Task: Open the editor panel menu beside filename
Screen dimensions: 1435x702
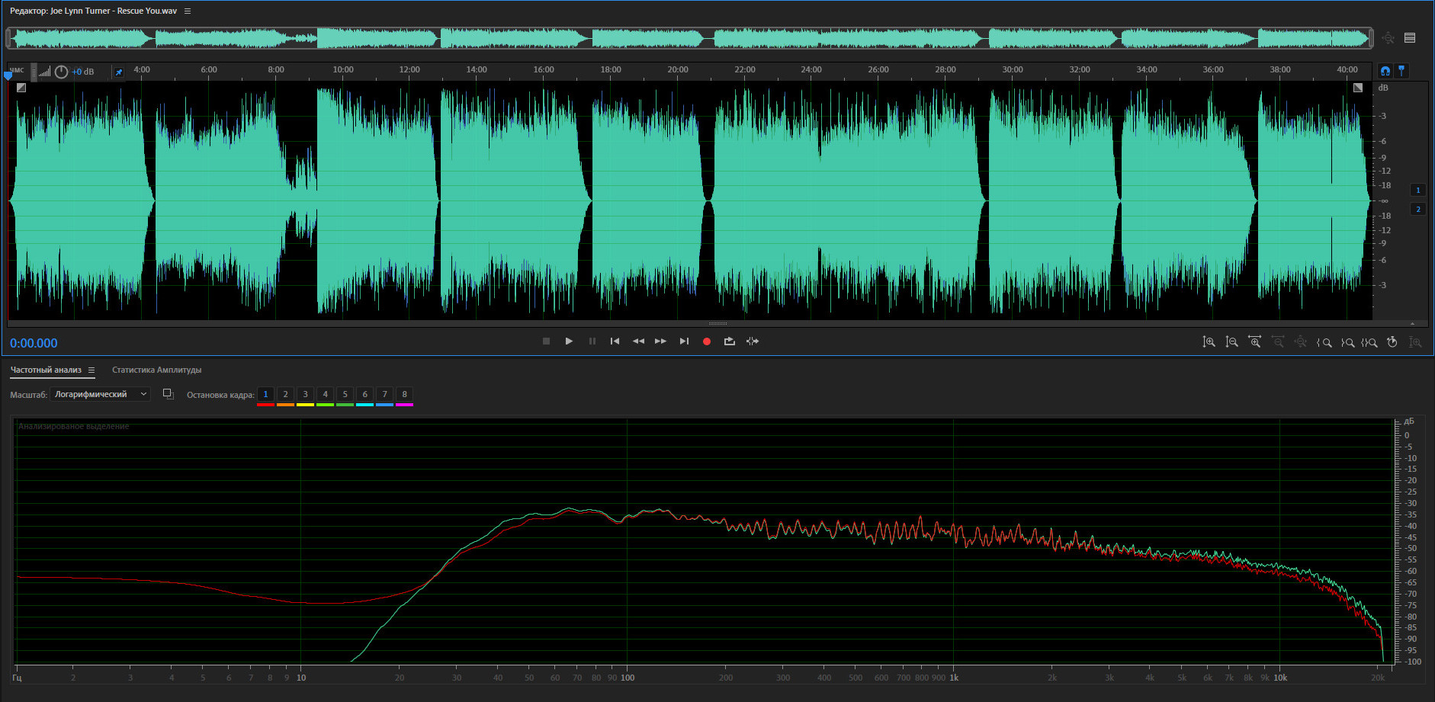Action: [188, 11]
